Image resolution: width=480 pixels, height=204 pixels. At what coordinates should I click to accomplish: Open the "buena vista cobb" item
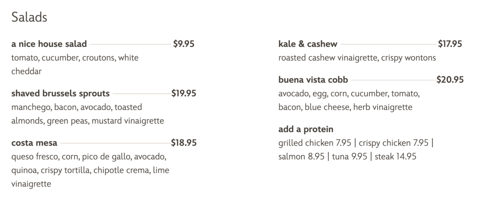click(x=313, y=80)
